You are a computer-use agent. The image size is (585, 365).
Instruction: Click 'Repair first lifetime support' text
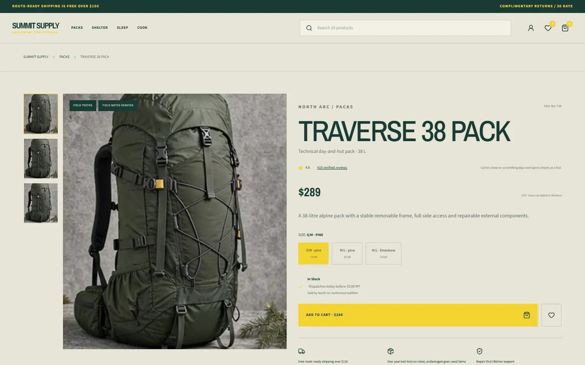[x=495, y=361]
